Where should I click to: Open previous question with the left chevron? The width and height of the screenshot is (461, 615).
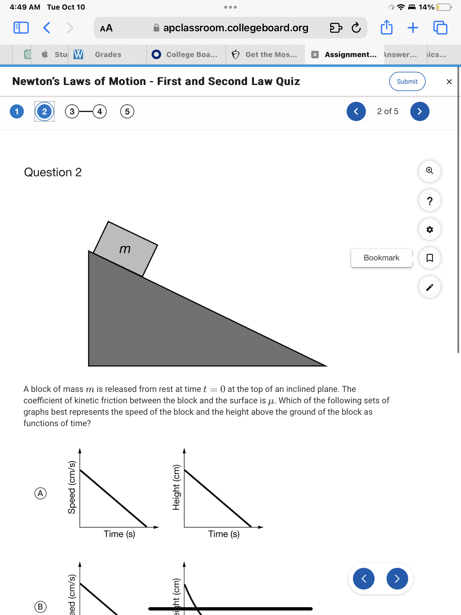point(356,111)
